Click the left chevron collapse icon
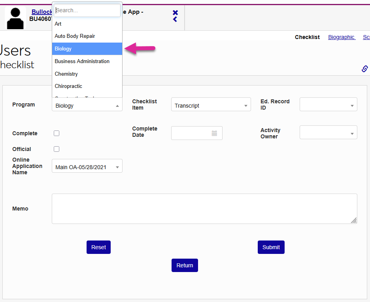Viewport: 370px width, 302px height. tap(175, 19)
